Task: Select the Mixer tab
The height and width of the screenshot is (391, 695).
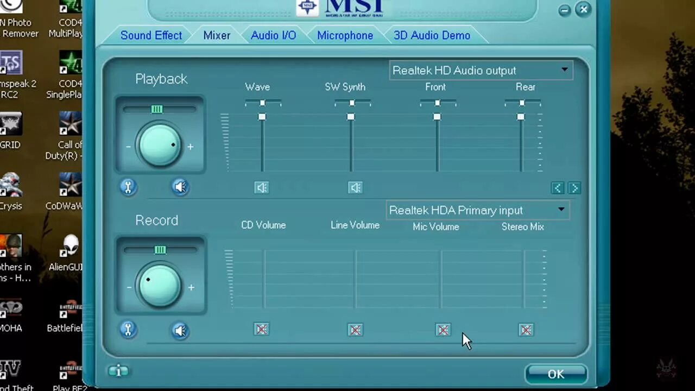Action: (x=217, y=35)
